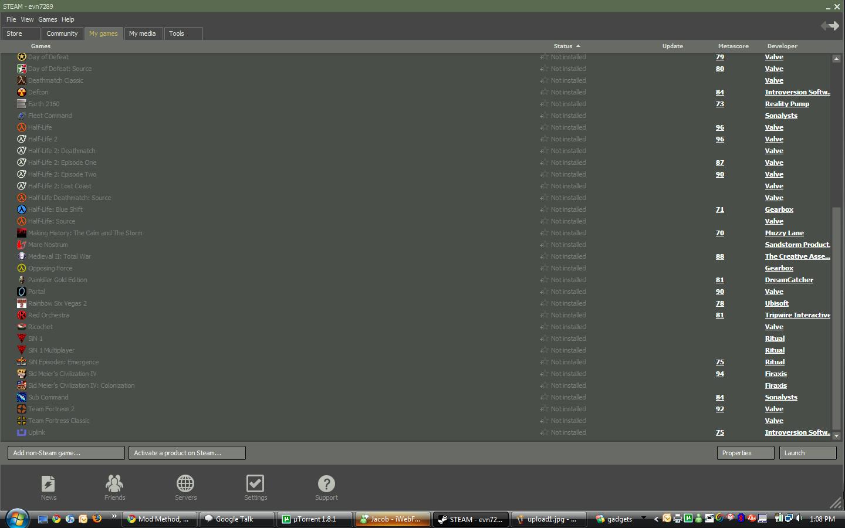The width and height of the screenshot is (845, 528).
Task: Click the Sid Meier's Civilization IV icon
Action: [x=22, y=374]
